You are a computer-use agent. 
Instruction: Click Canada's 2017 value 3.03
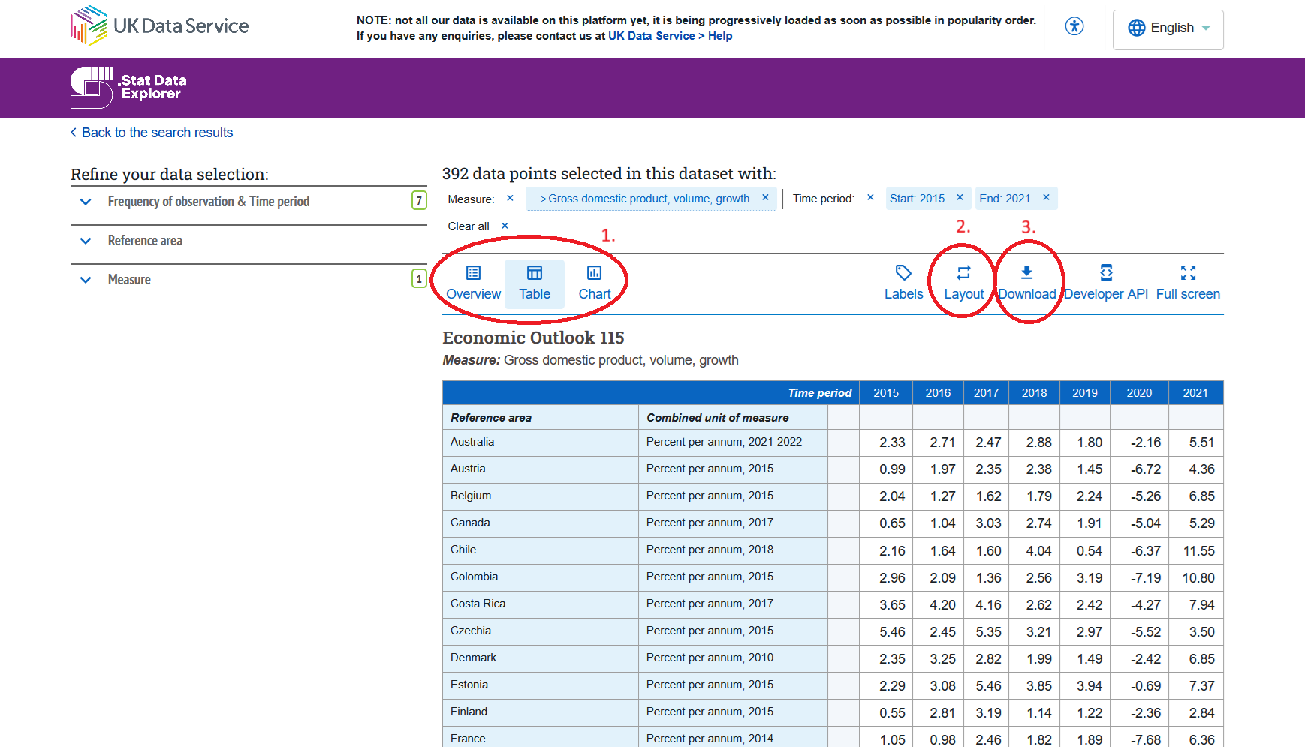click(x=988, y=523)
